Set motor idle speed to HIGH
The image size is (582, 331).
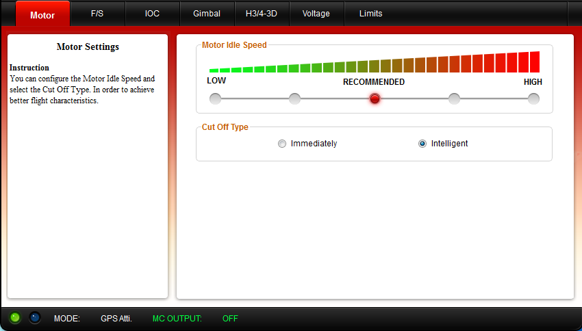click(533, 98)
